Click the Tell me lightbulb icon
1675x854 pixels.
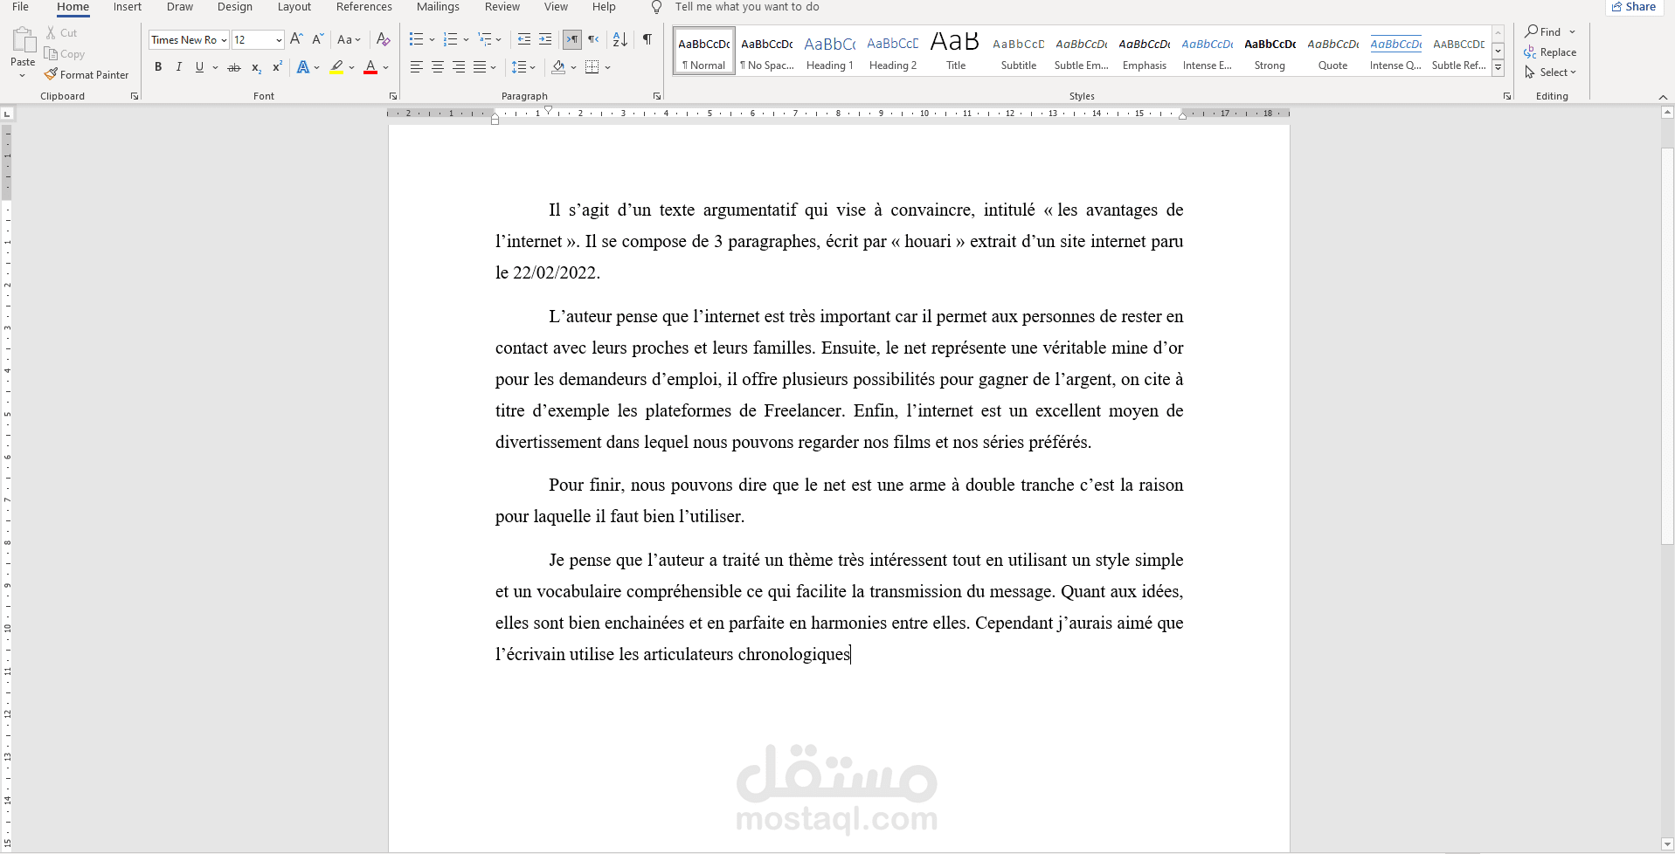pyautogui.click(x=656, y=7)
